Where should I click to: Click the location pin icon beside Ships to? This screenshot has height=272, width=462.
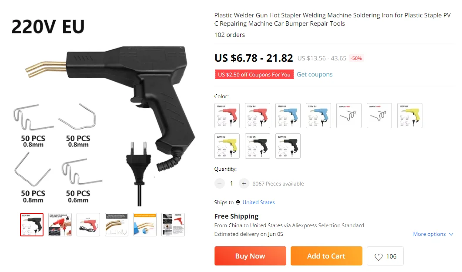(x=238, y=202)
